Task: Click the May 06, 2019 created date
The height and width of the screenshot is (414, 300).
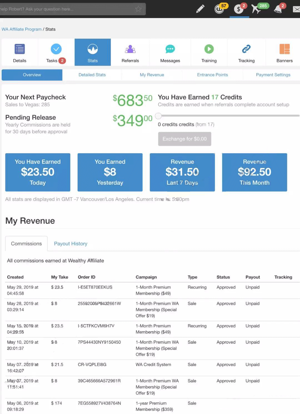Action: 23,406
